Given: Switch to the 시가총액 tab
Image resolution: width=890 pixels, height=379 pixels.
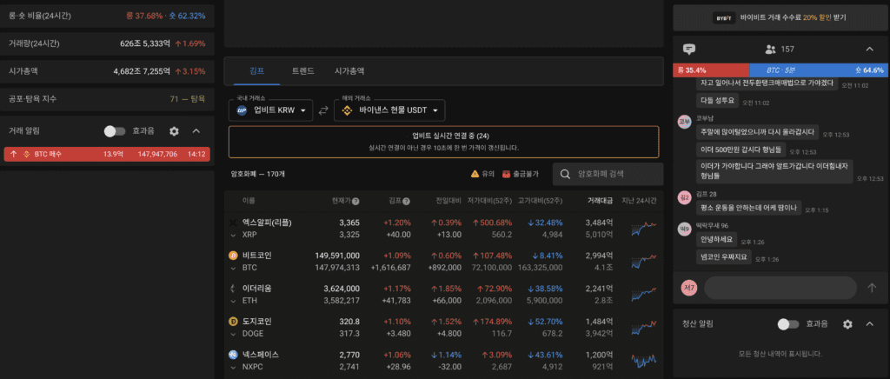Looking at the screenshot, I should [349, 71].
